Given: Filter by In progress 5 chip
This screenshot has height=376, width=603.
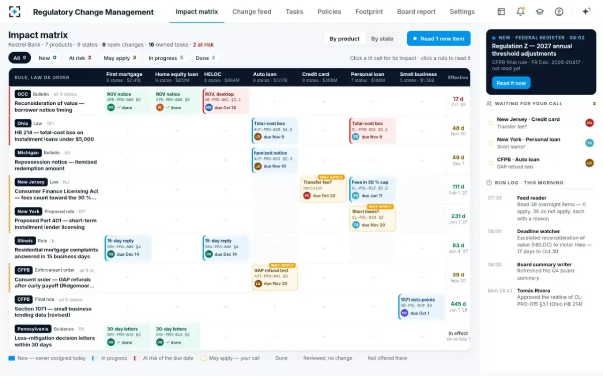Looking at the screenshot, I should point(166,58).
